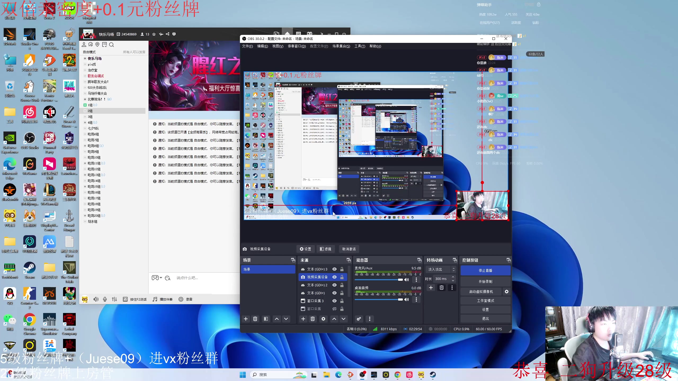
Task: Open the 工具(T) menu
Action: click(x=359, y=46)
